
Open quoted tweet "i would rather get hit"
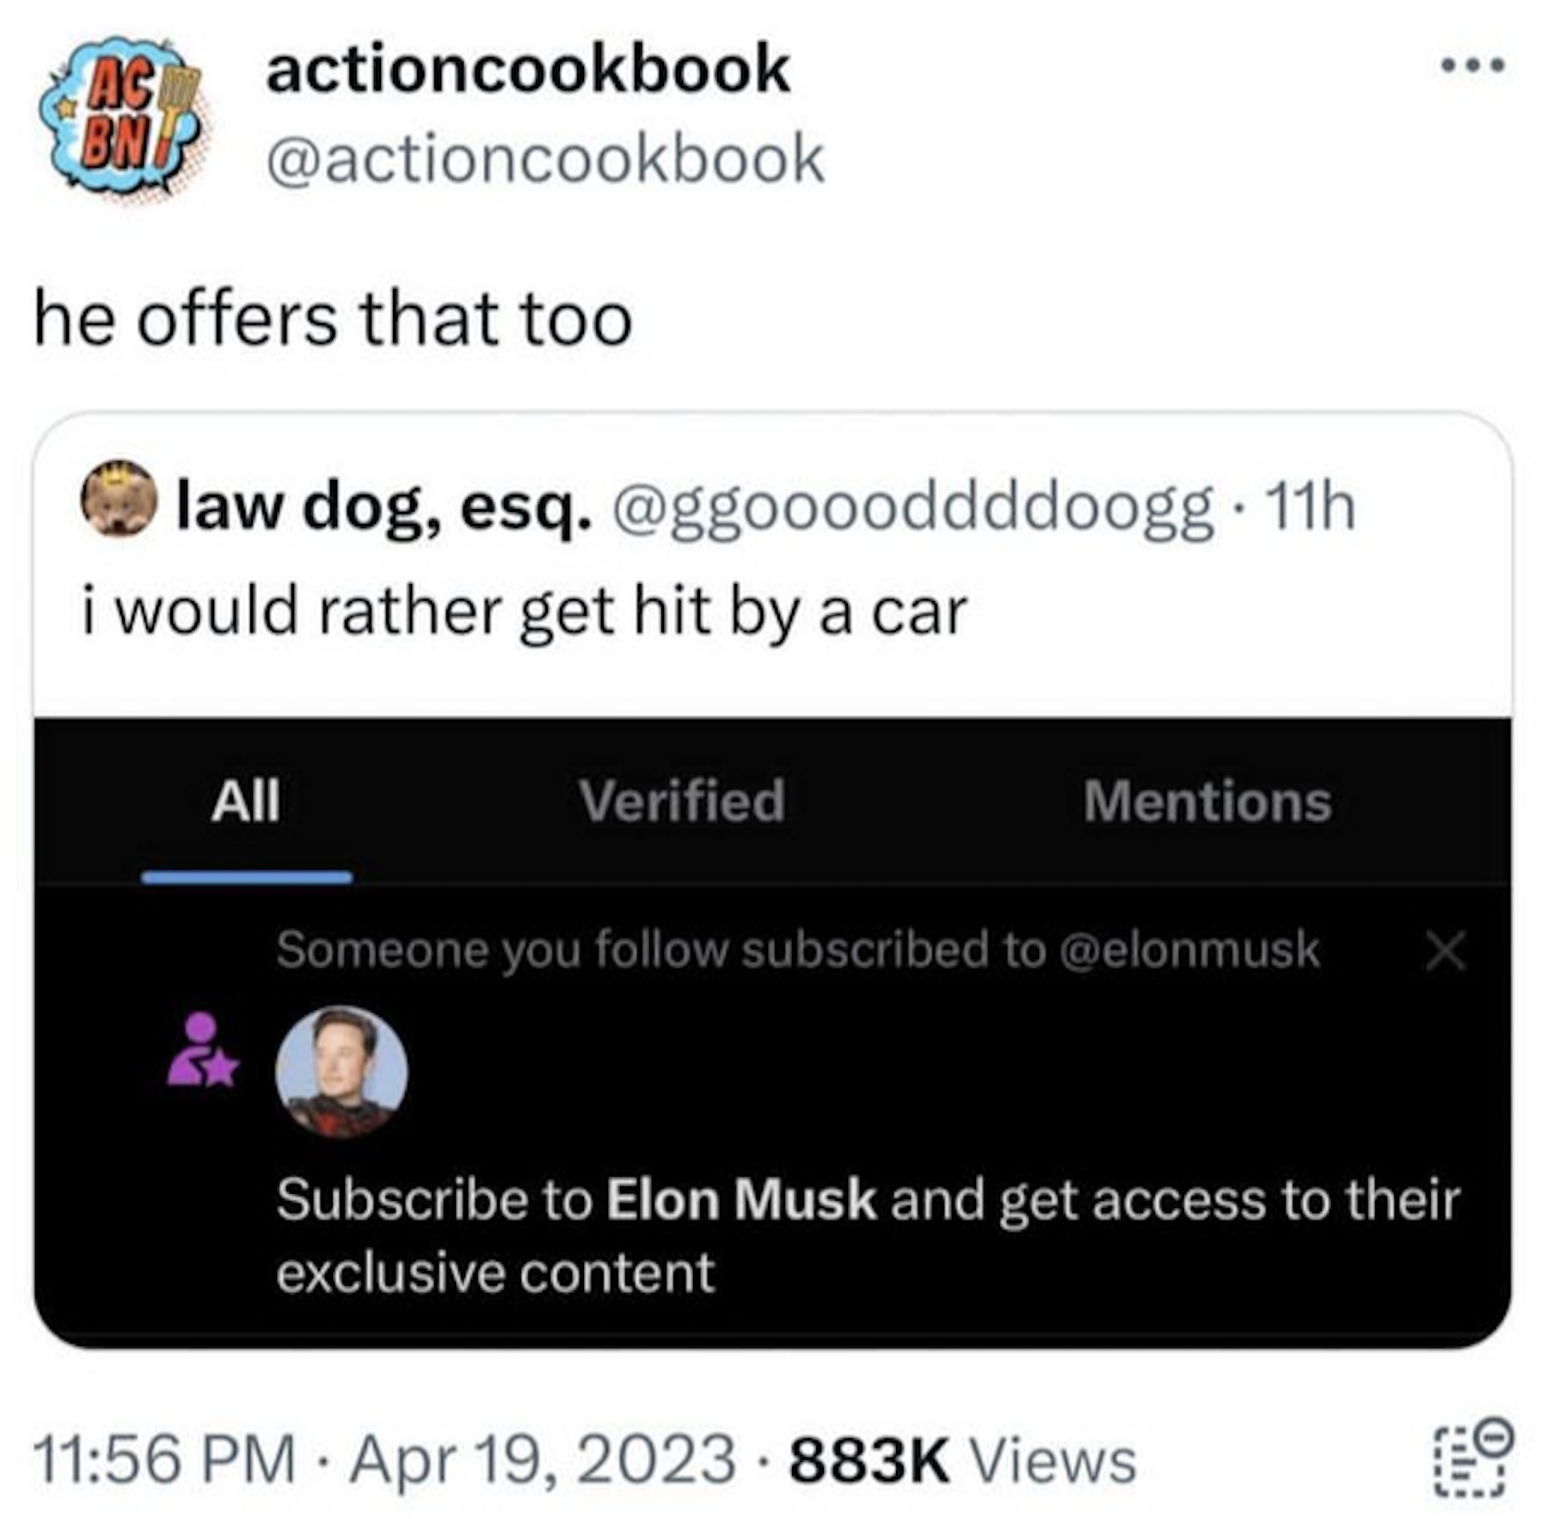coord(525,612)
